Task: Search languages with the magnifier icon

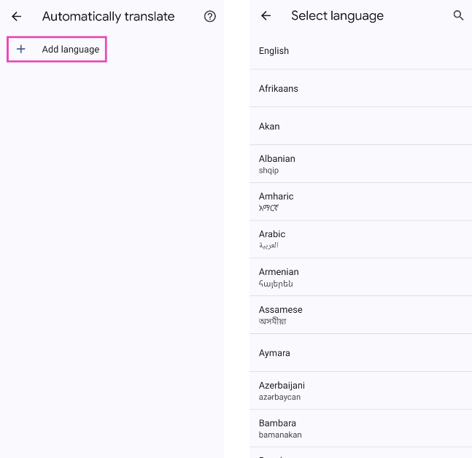Action: click(x=458, y=15)
